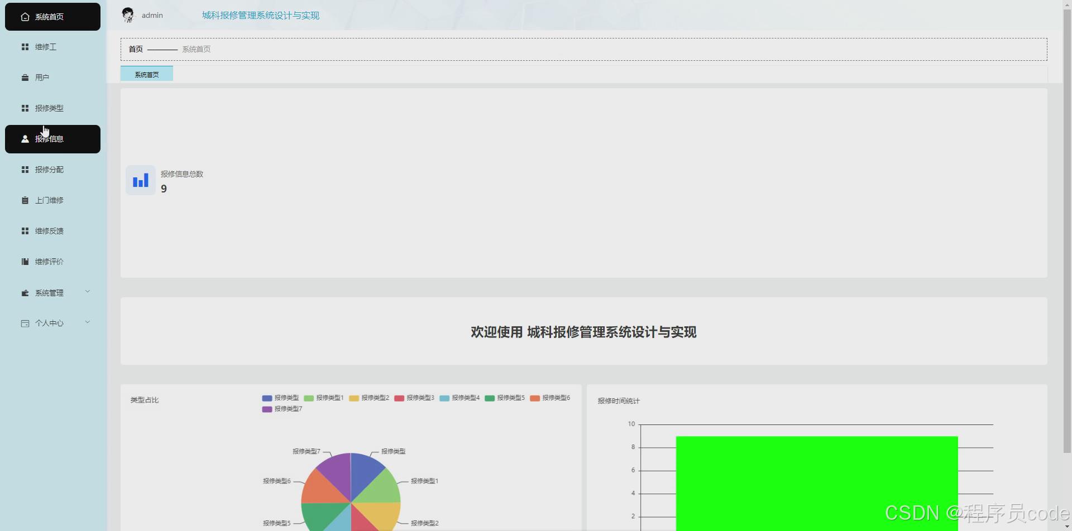Switch to the 系统首页 page tab
The image size is (1072, 531).
147,74
